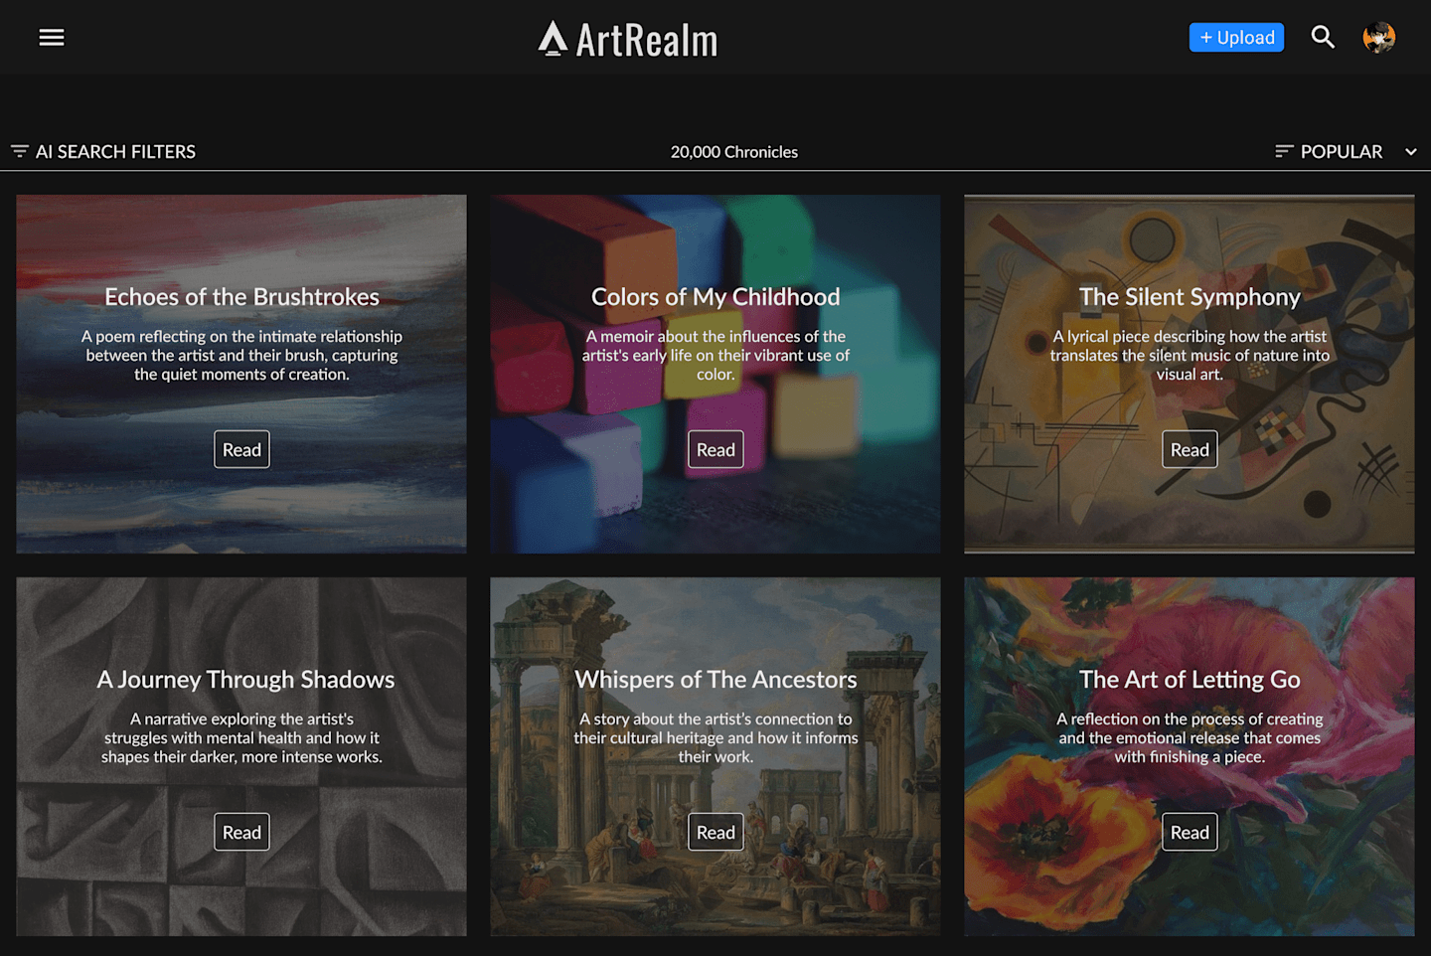Read Whispers of The Ancestors

pyautogui.click(x=715, y=832)
